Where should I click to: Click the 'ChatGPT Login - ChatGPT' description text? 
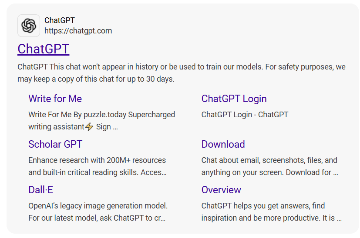coord(245,115)
